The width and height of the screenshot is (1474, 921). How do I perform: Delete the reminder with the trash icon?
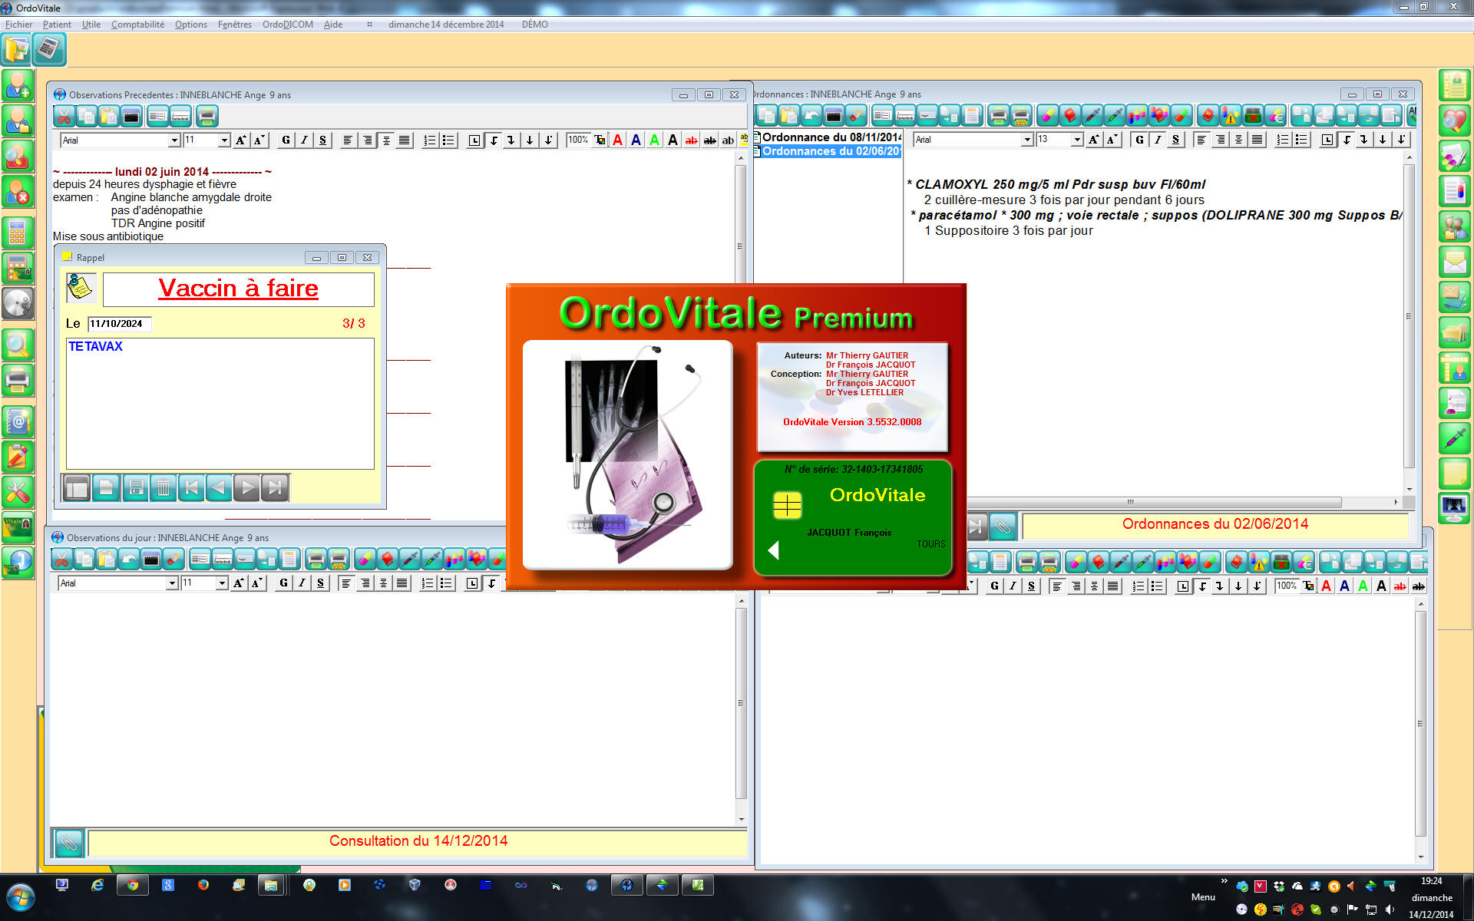tap(164, 487)
